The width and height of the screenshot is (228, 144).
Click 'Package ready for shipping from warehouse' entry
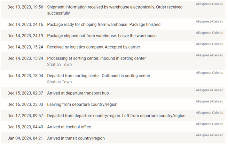(104, 24)
